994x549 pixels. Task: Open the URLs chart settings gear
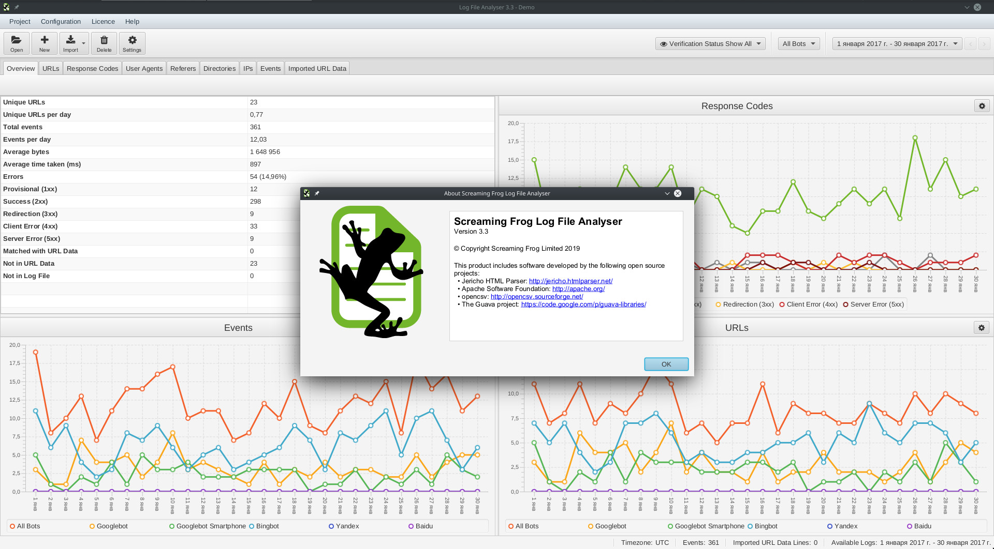tap(982, 328)
